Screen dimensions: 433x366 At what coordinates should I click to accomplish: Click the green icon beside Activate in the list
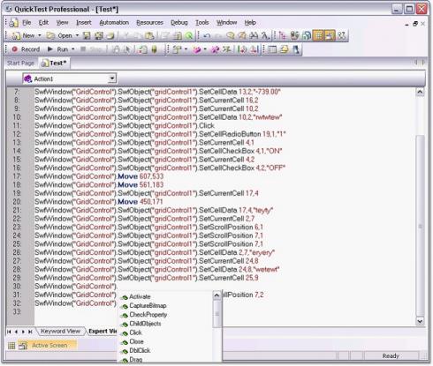pyautogui.click(x=125, y=297)
